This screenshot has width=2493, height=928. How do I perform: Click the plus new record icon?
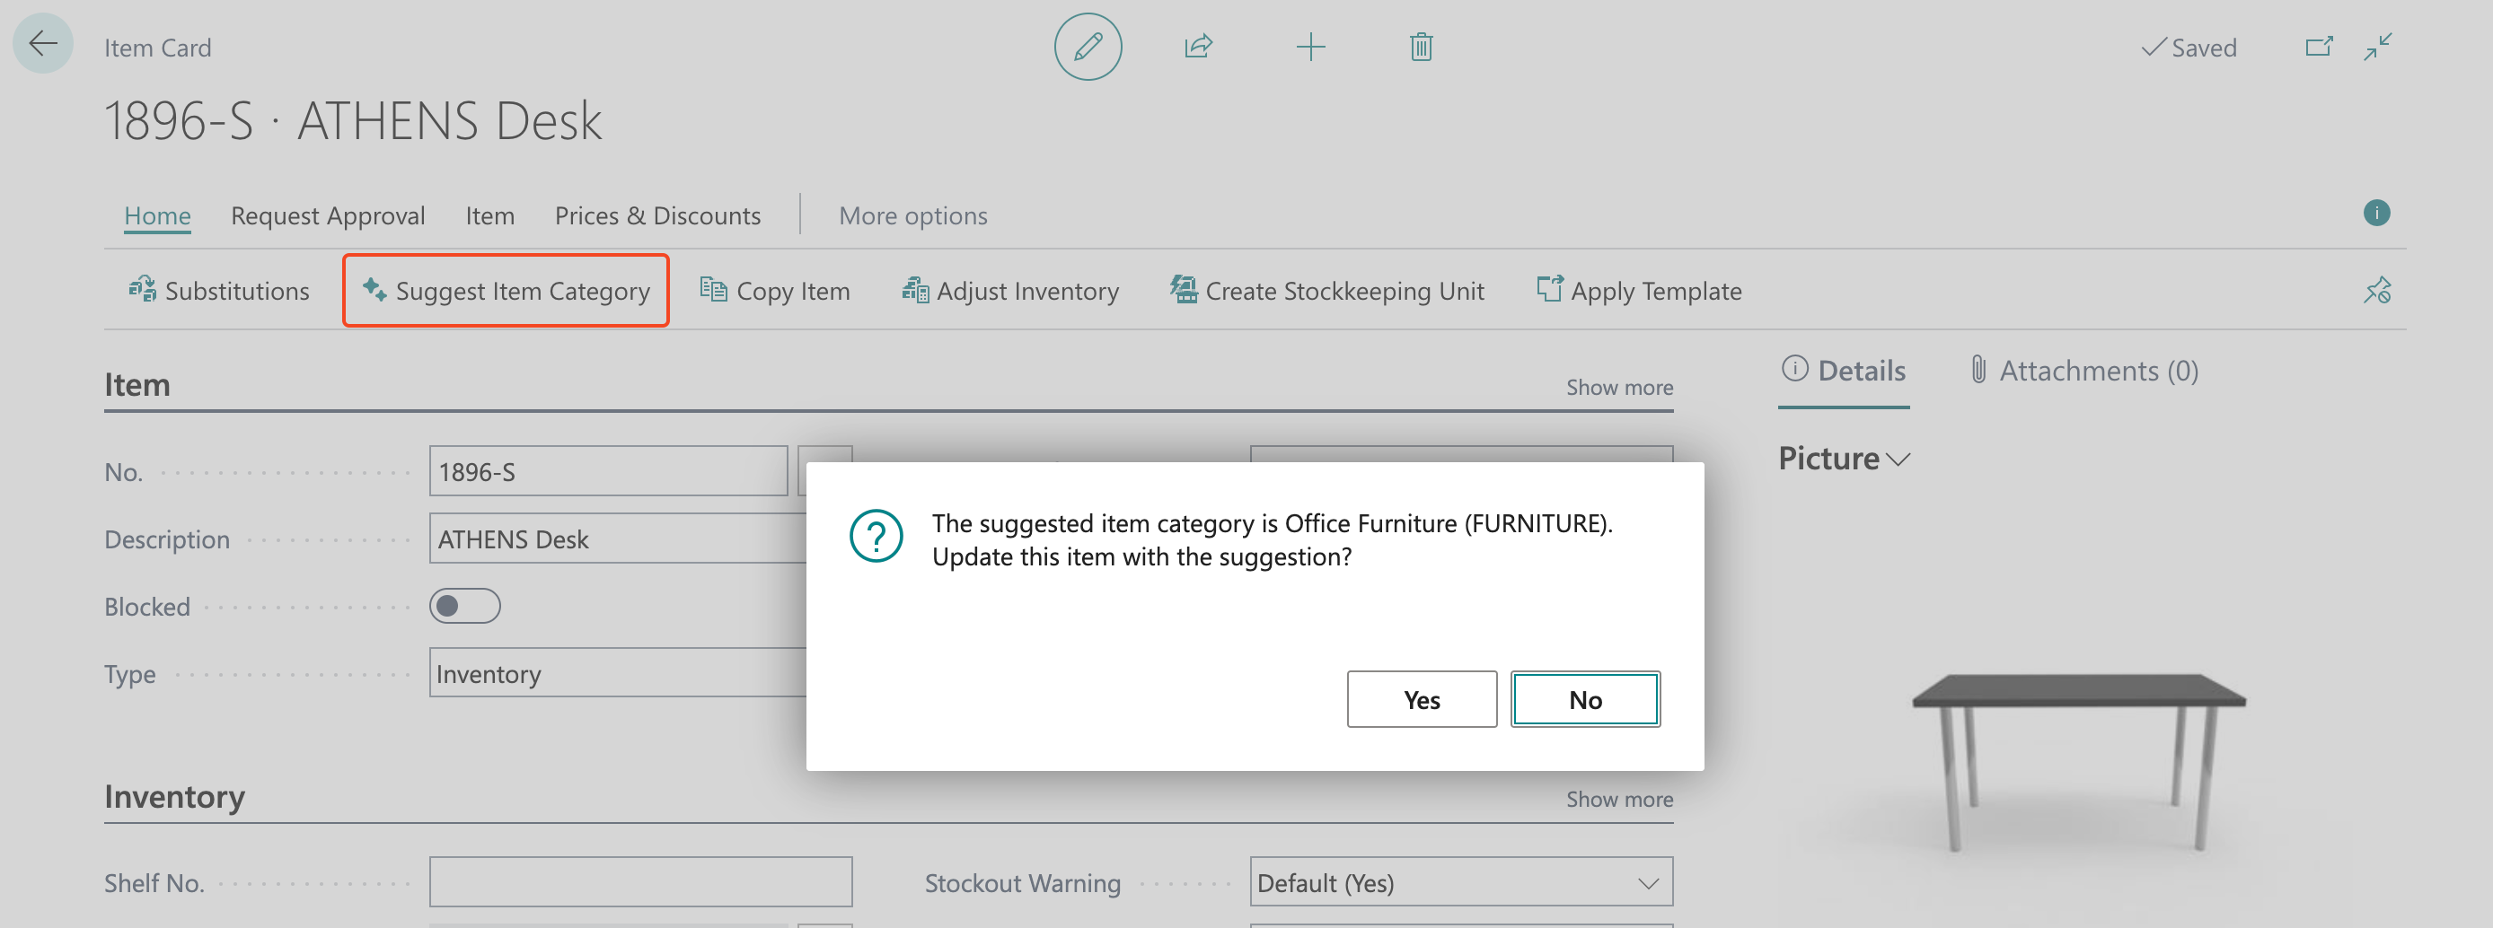click(1310, 47)
